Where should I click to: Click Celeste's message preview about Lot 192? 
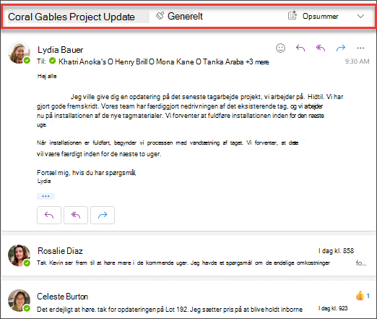[x=170, y=310]
